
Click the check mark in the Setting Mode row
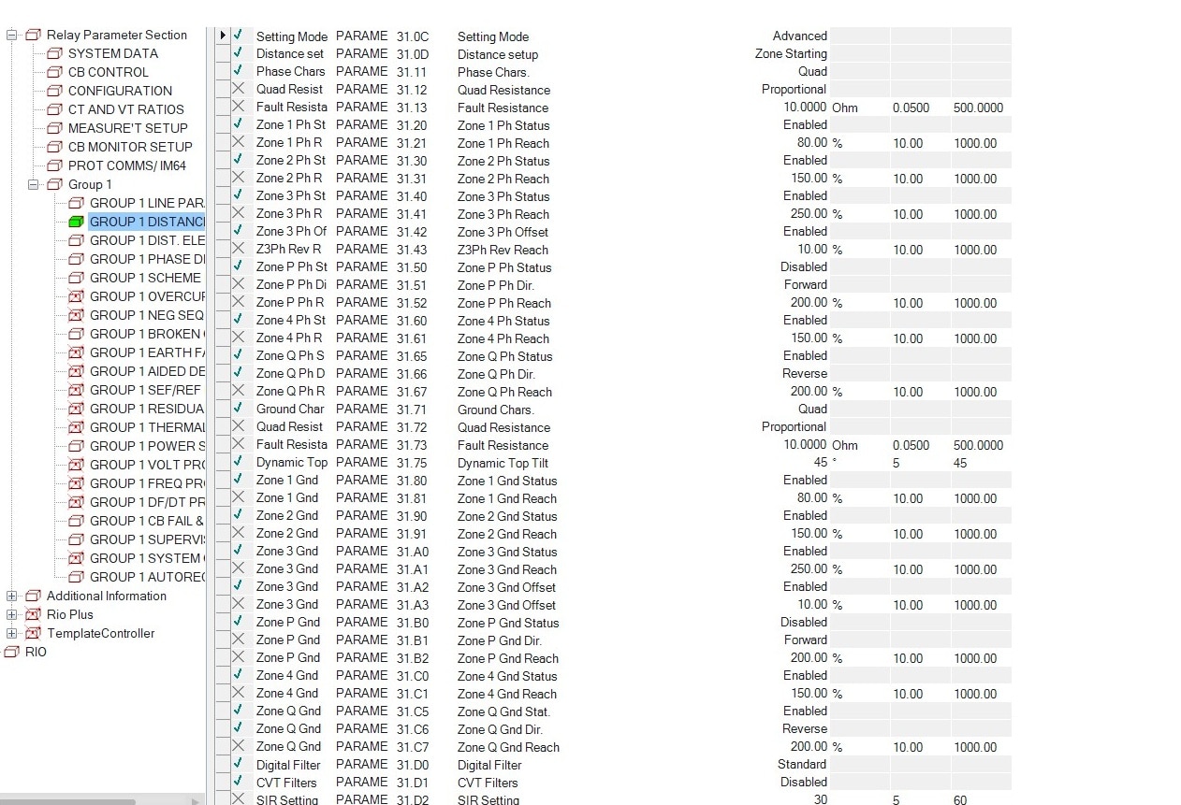pos(238,36)
